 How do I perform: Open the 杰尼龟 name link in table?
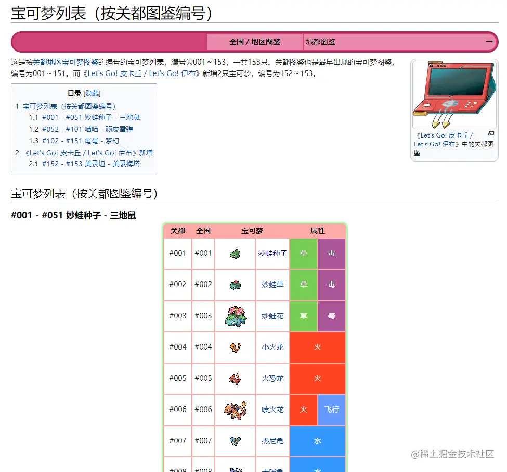(272, 441)
